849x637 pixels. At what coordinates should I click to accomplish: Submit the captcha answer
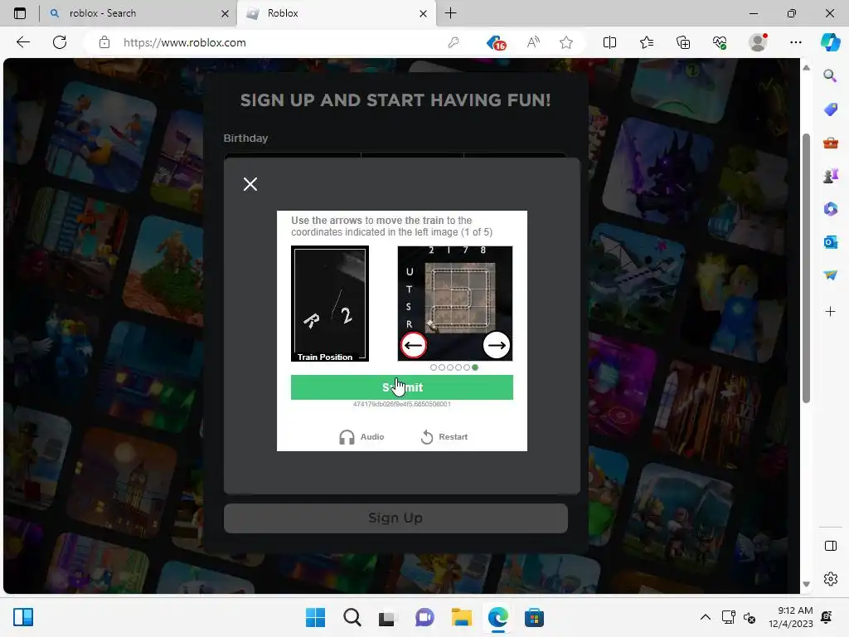(402, 387)
